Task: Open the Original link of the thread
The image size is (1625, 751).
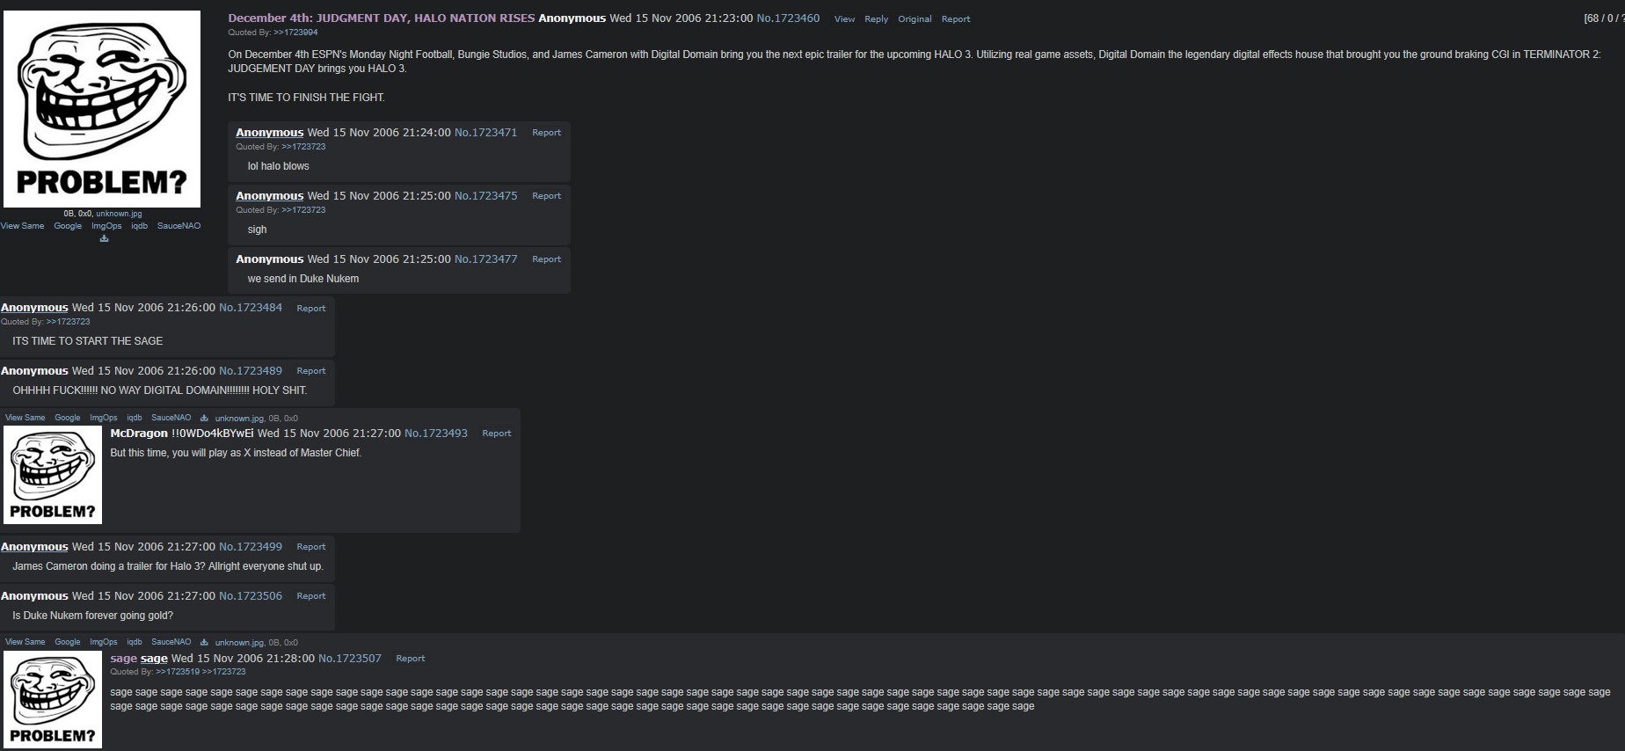Action: tap(915, 19)
